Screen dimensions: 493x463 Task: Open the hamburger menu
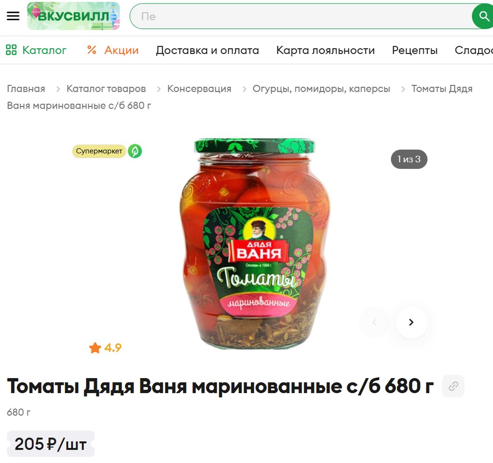(x=13, y=16)
